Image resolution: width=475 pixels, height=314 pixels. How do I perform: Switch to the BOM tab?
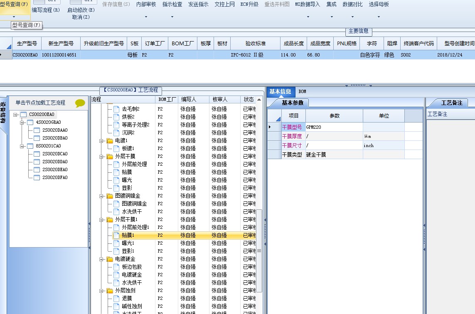pyautogui.click(x=302, y=91)
